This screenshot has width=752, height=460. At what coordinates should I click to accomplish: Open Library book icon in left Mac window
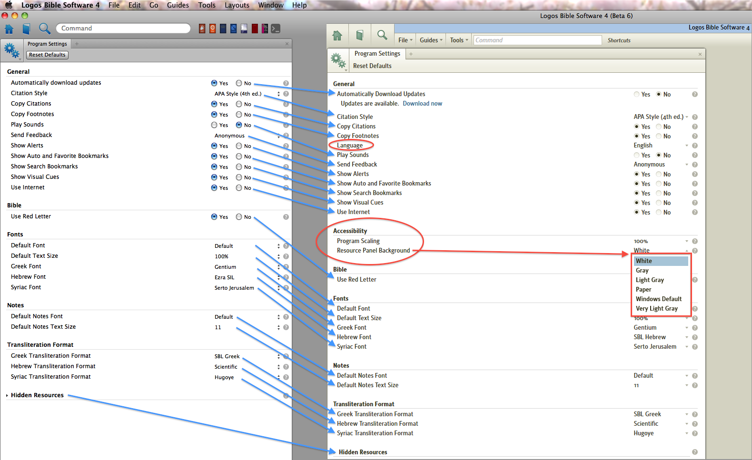coord(26,29)
